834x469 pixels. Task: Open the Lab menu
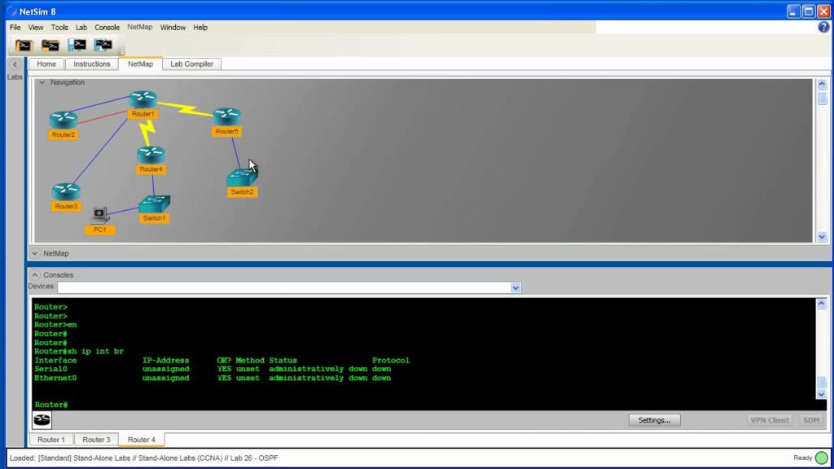(81, 27)
